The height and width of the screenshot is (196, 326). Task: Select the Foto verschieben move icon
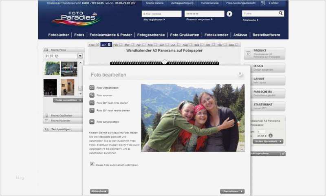[x=92, y=88]
